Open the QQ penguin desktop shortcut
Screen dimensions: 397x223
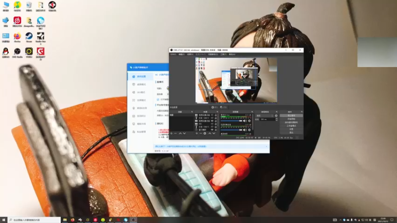[5, 53]
